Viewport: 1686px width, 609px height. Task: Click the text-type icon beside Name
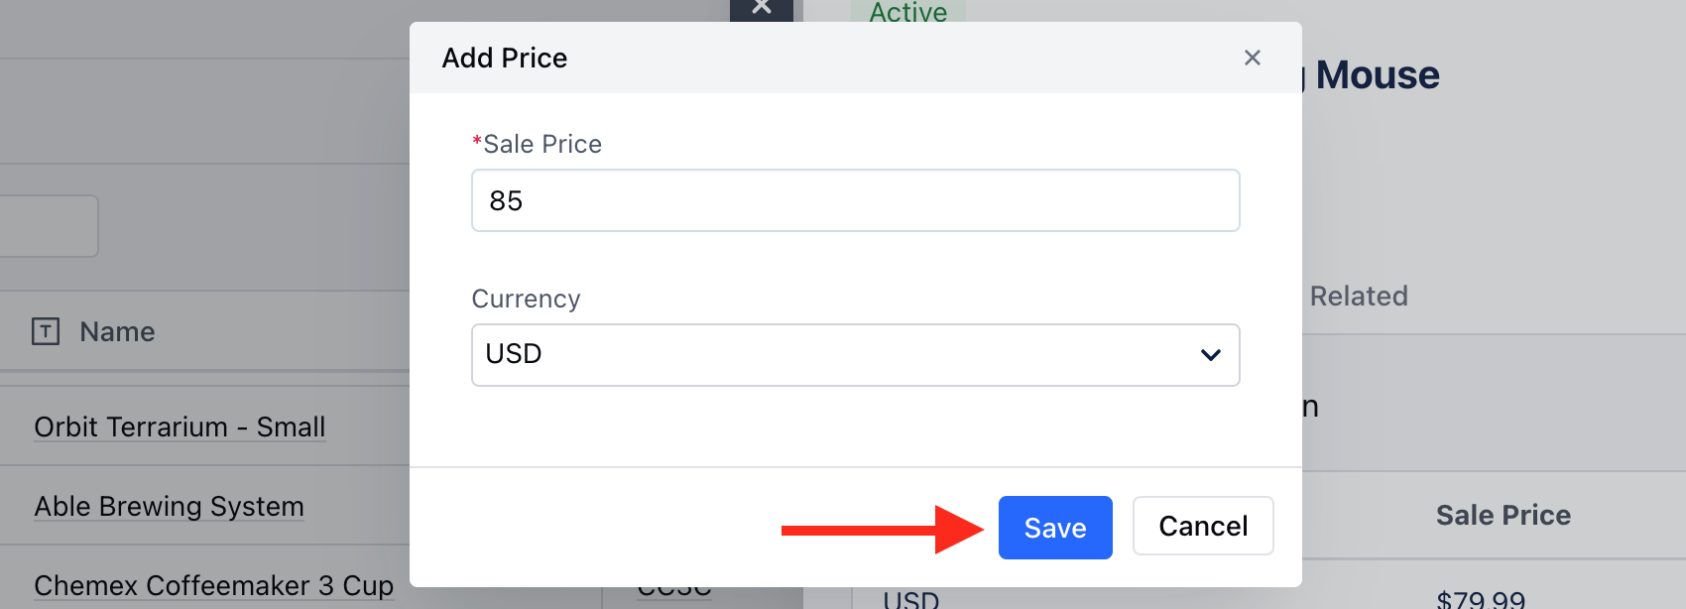46,331
